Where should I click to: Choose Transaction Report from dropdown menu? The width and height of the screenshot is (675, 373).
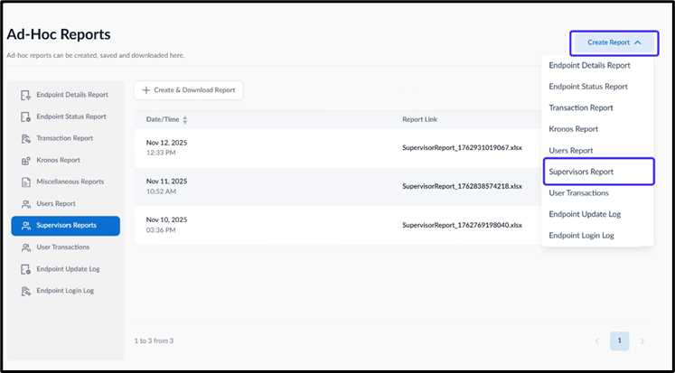click(x=597, y=107)
